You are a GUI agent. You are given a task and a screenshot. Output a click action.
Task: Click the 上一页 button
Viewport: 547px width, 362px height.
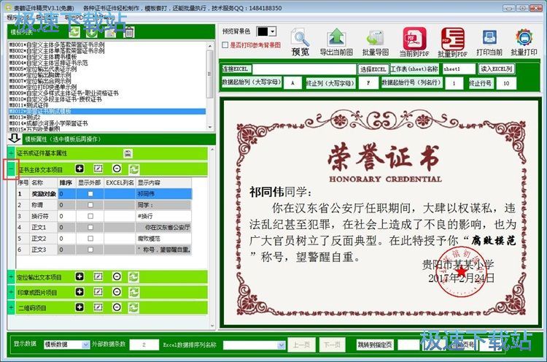coord(301,345)
